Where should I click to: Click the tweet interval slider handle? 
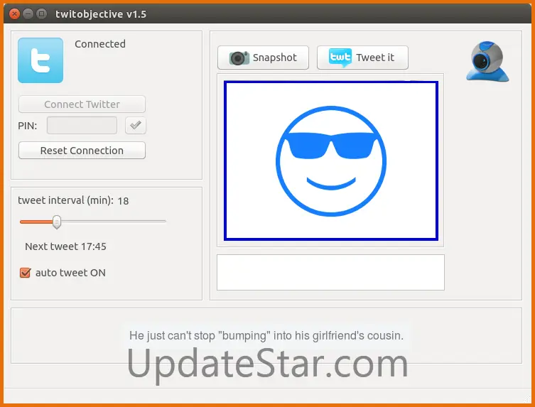point(57,222)
